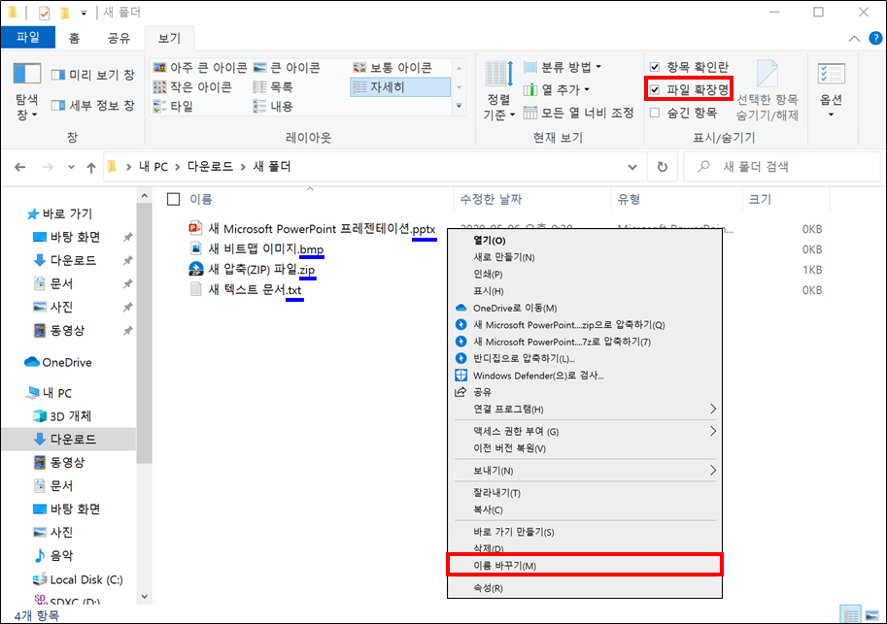
Task: Click the pptx file PowerPoint icon
Action: tap(195, 228)
